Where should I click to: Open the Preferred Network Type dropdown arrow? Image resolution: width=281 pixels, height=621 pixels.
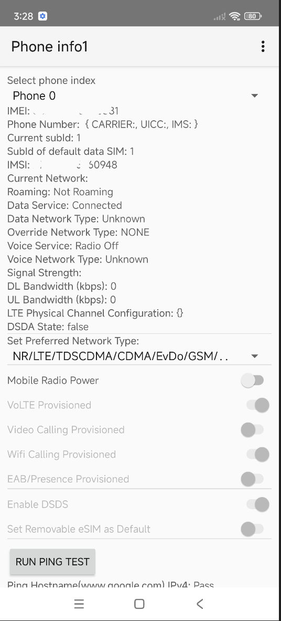pyautogui.click(x=255, y=356)
